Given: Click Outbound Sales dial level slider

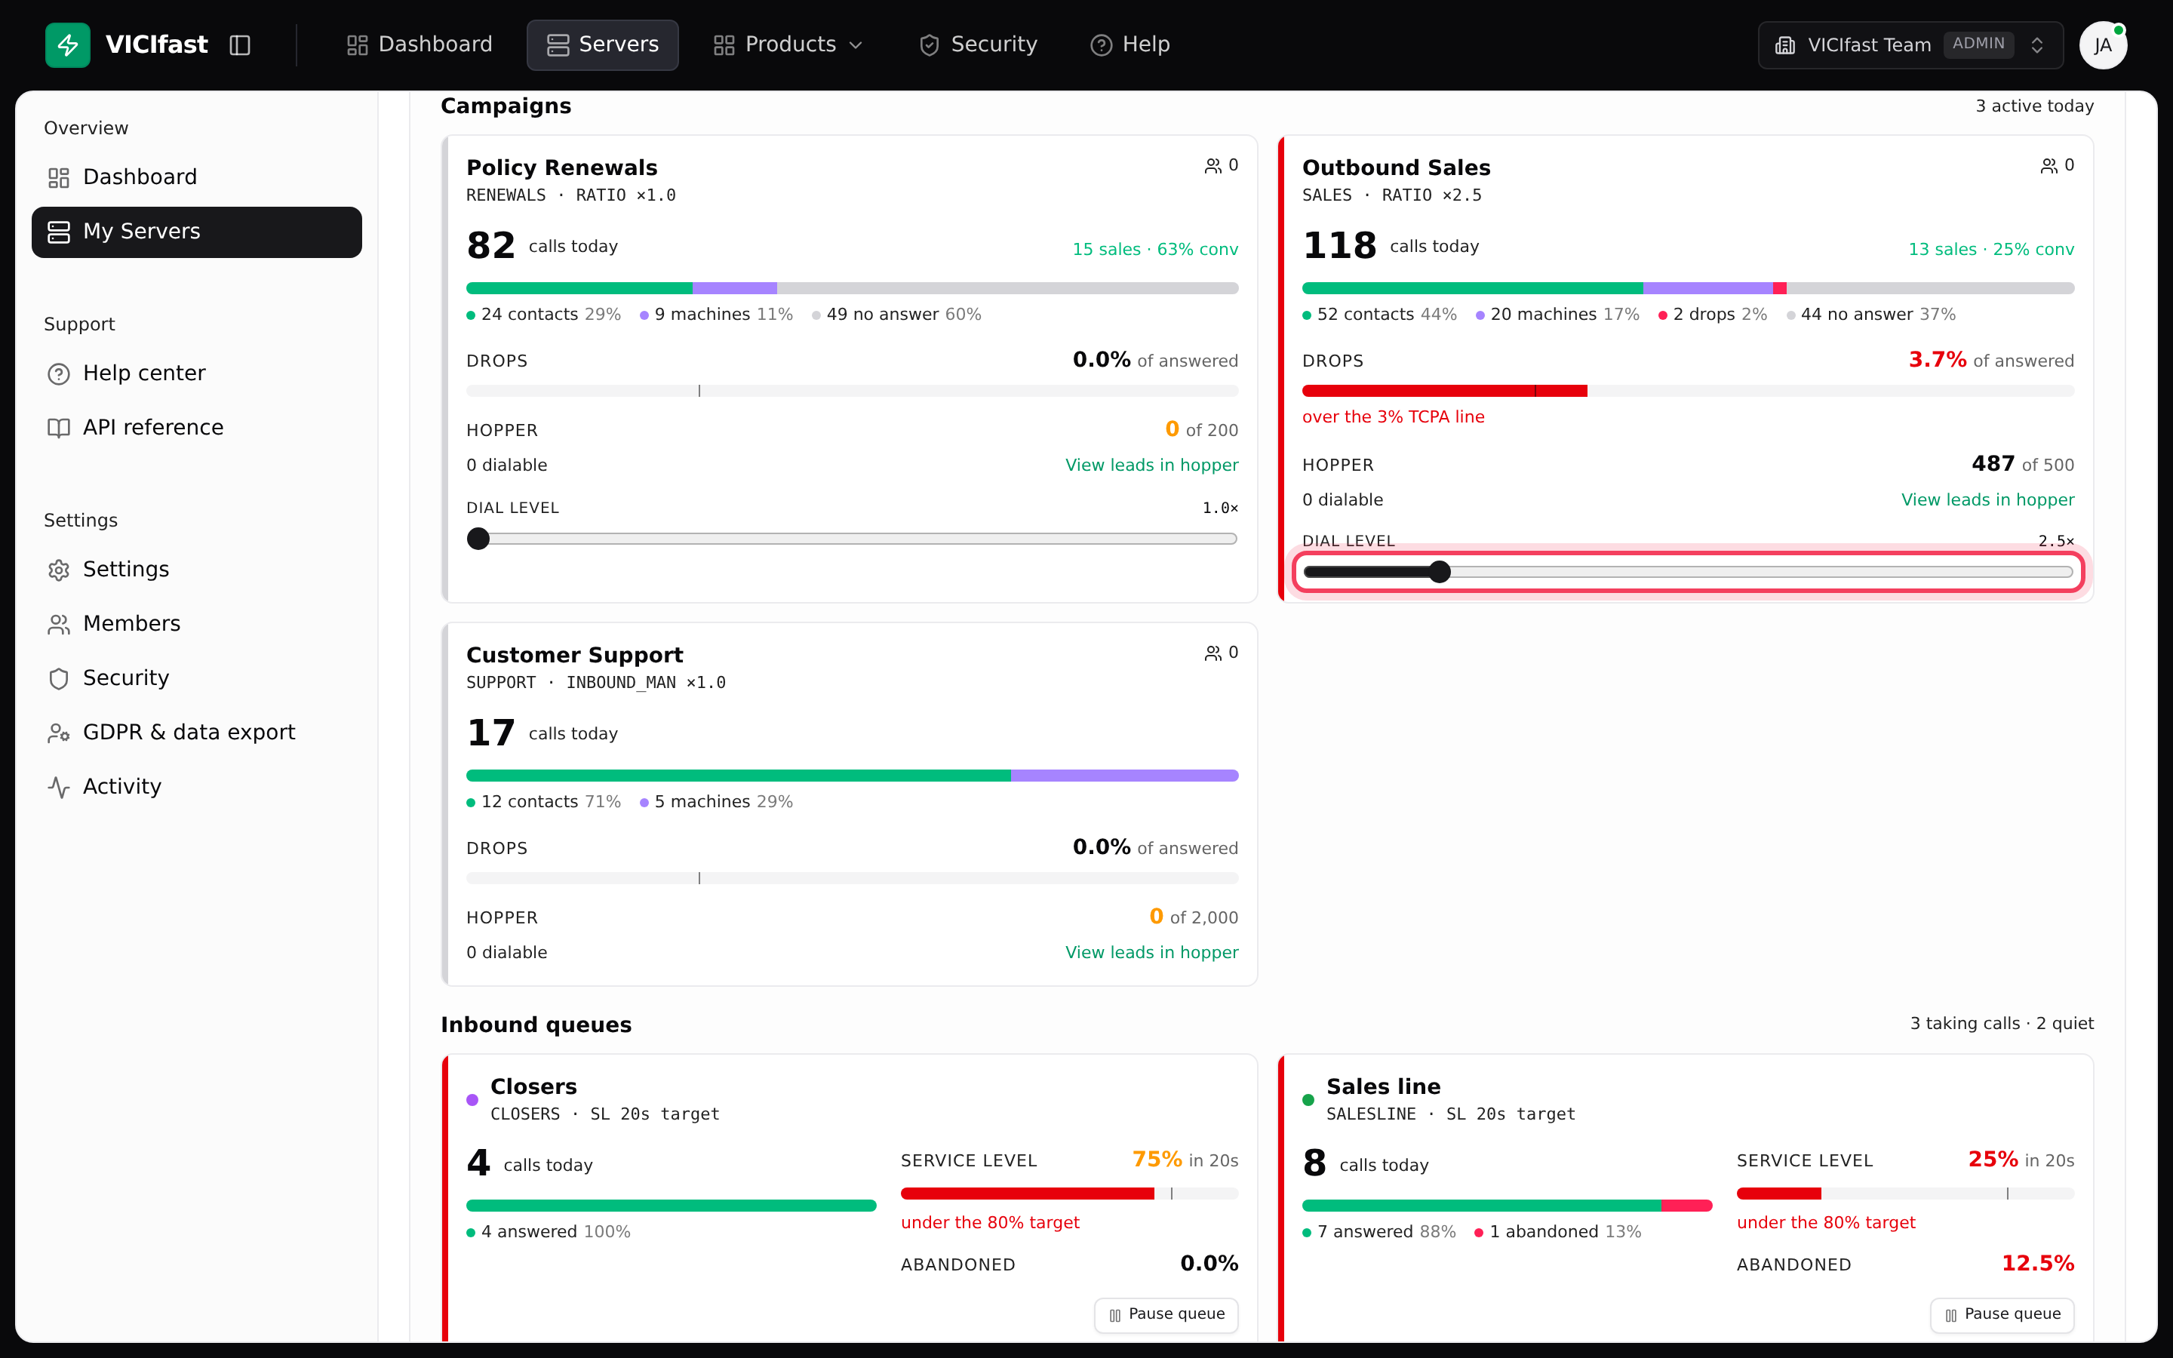Looking at the screenshot, I should point(1688,572).
